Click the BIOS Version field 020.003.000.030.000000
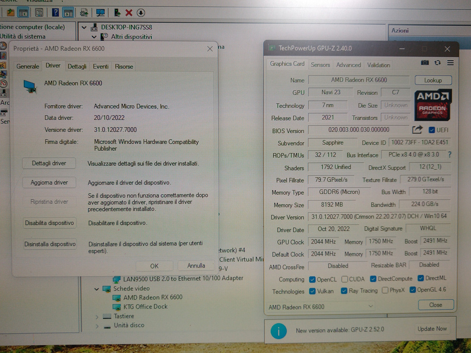Image resolution: width=471 pixels, height=353 pixels. [358, 130]
